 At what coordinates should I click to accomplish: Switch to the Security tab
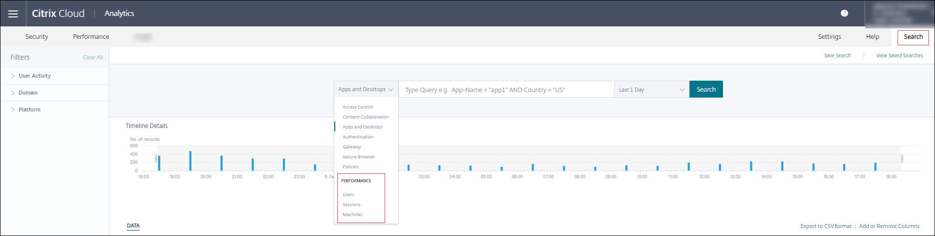point(37,37)
